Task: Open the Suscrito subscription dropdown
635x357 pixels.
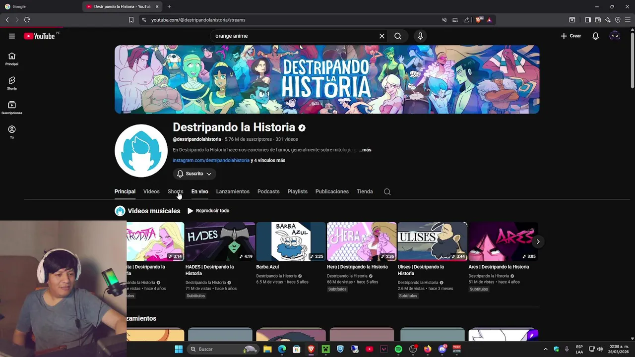Action: click(x=194, y=174)
